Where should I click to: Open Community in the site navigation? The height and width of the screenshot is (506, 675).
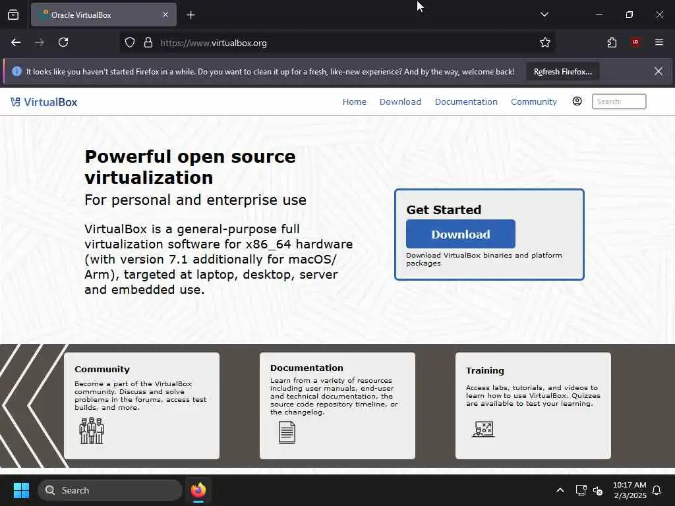click(x=534, y=102)
